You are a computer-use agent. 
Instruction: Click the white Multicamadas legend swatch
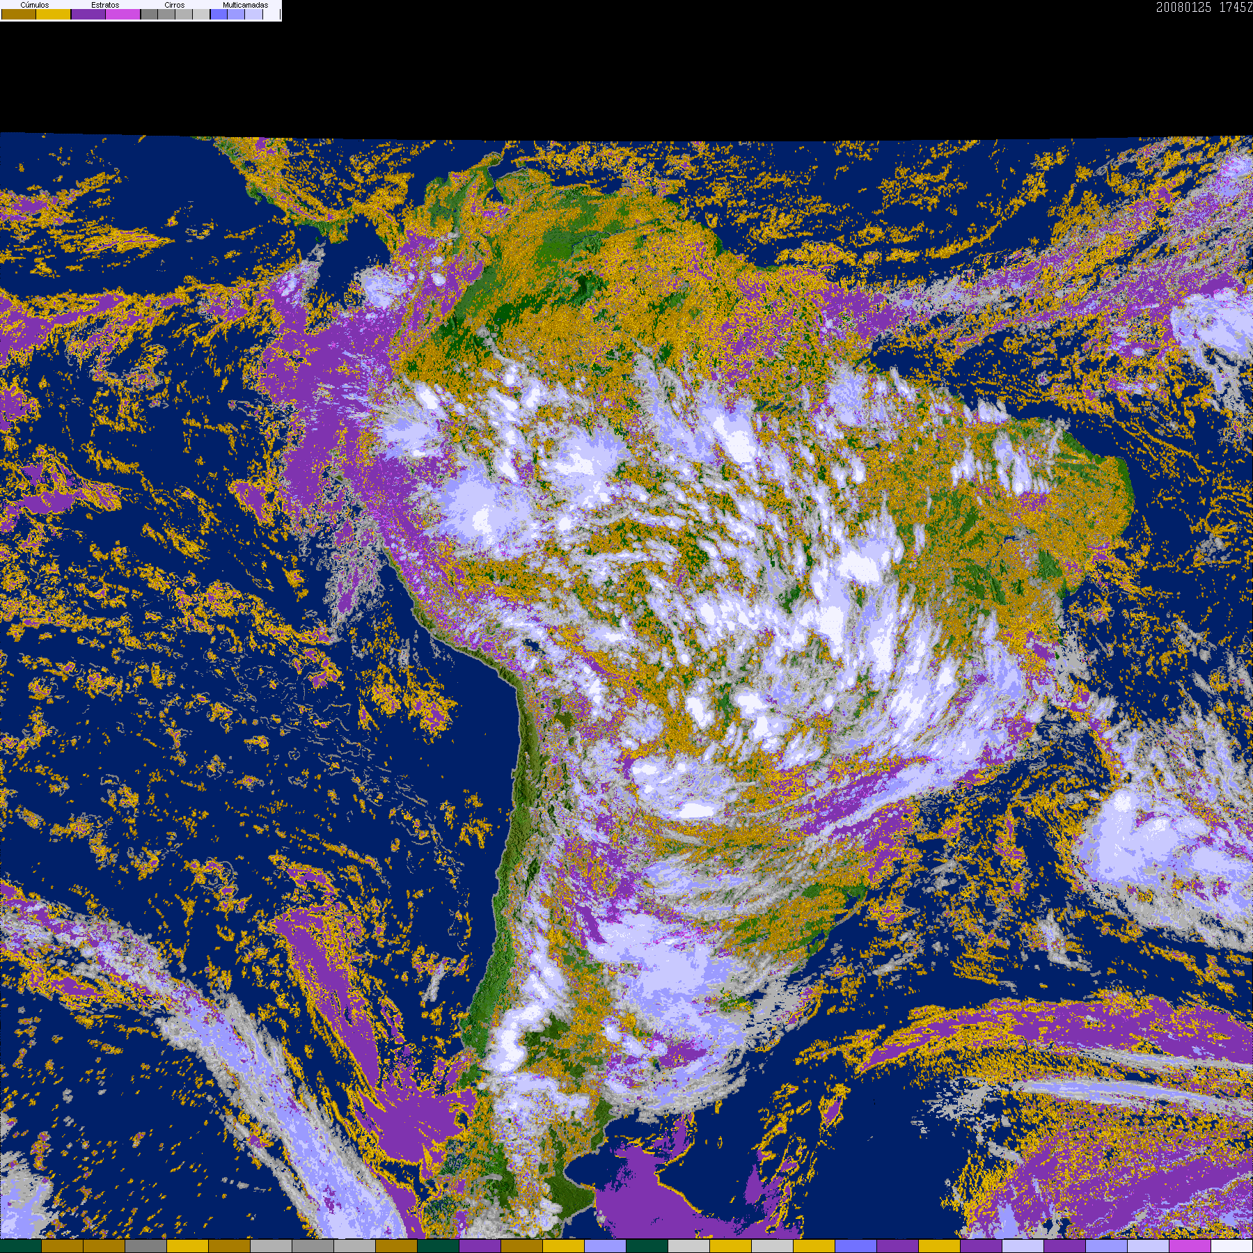click(x=271, y=15)
